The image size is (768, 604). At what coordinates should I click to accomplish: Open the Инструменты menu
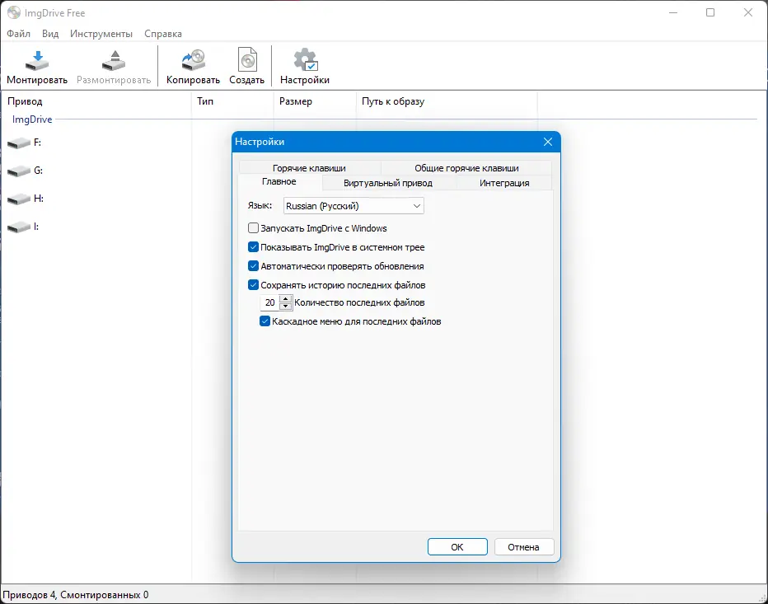coord(101,34)
